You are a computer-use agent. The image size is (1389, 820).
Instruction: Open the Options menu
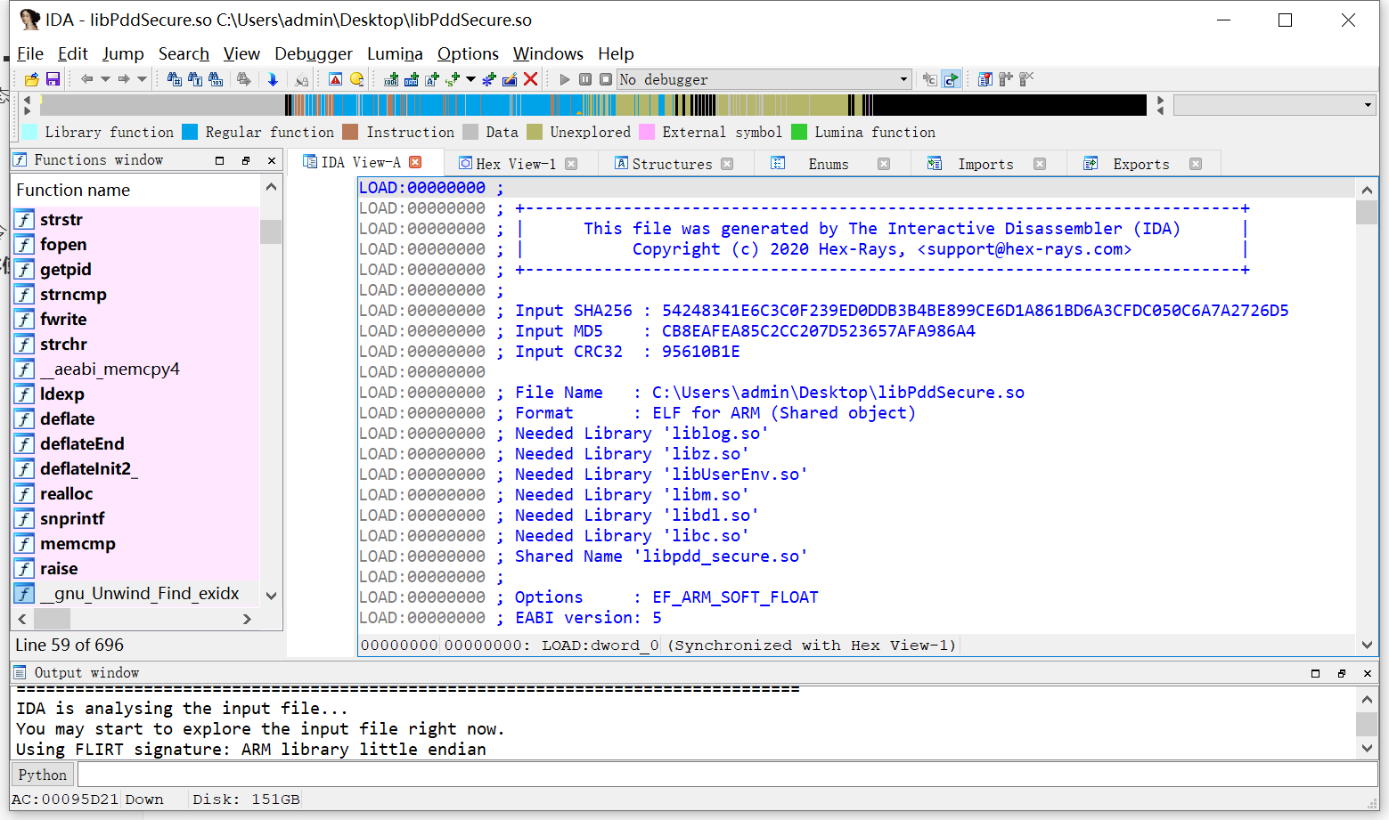point(468,54)
